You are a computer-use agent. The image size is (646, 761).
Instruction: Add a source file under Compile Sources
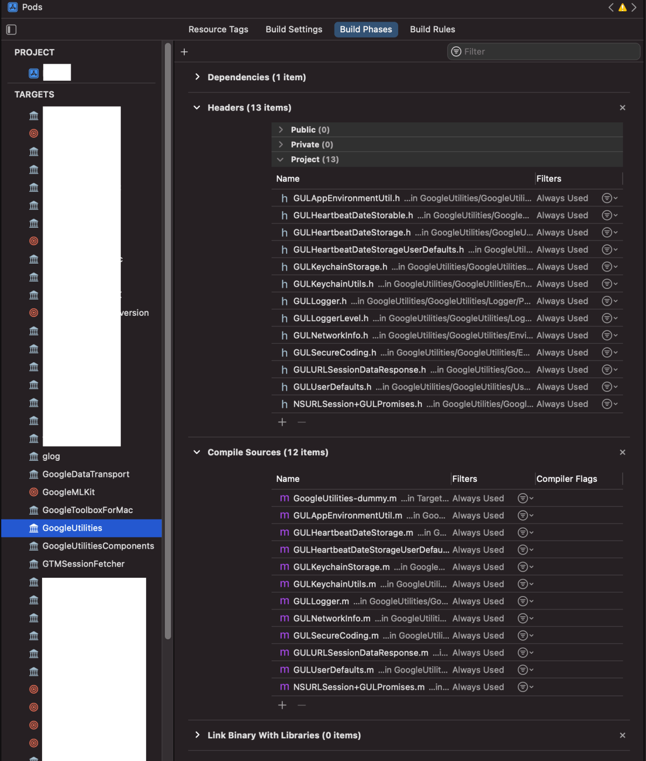pyautogui.click(x=282, y=705)
